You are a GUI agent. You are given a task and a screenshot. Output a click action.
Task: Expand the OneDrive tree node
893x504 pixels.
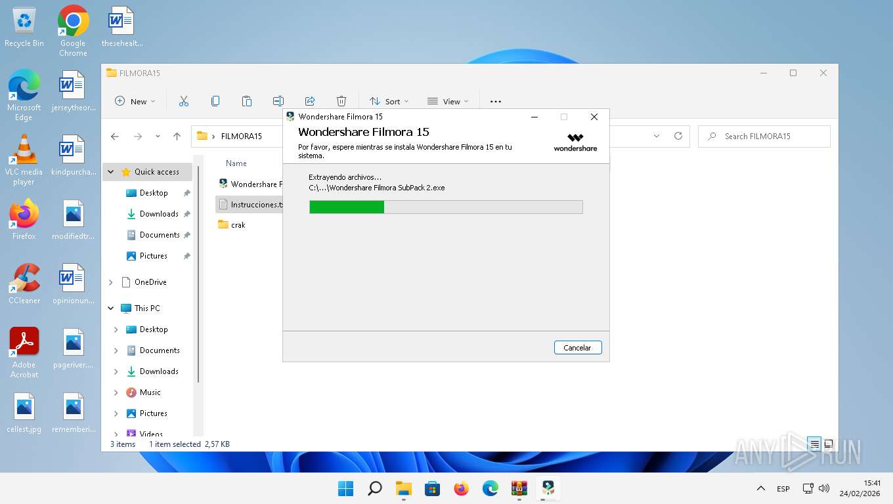[x=110, y=282]
